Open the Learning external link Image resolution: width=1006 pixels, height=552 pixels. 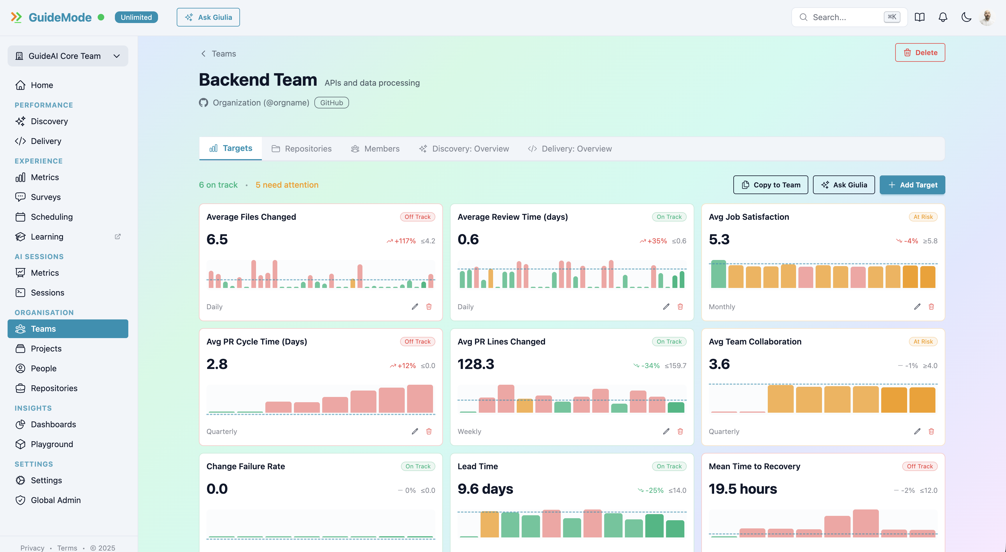118,236
